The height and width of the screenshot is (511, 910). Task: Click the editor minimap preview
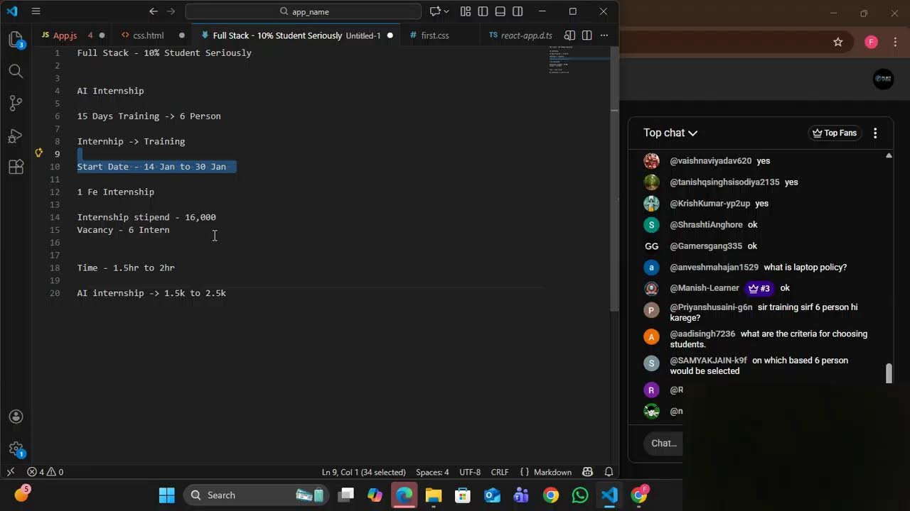577,60
